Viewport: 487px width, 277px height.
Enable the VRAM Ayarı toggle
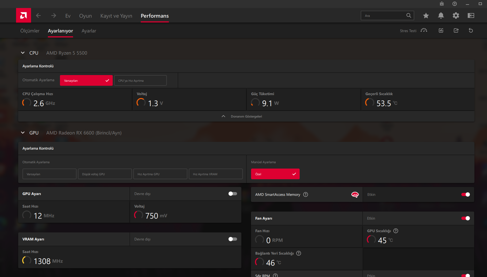(233, 239)
